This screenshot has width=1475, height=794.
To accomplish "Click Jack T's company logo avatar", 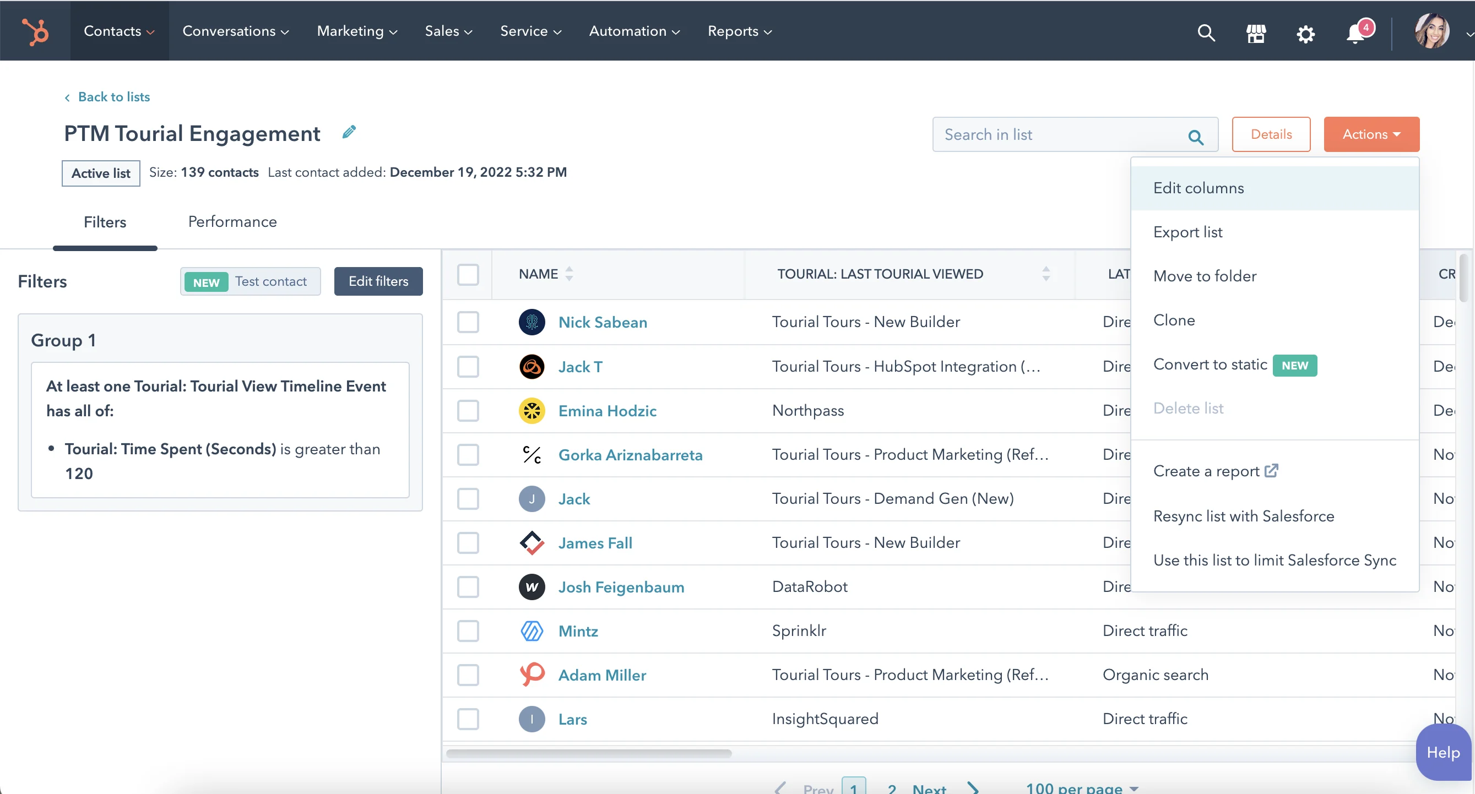I will click(x=532, y=366).
